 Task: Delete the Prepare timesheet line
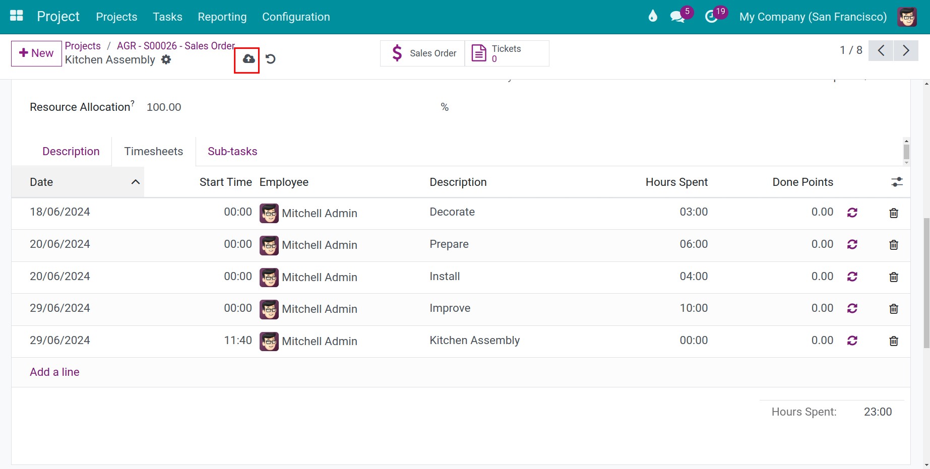point(894,245)
